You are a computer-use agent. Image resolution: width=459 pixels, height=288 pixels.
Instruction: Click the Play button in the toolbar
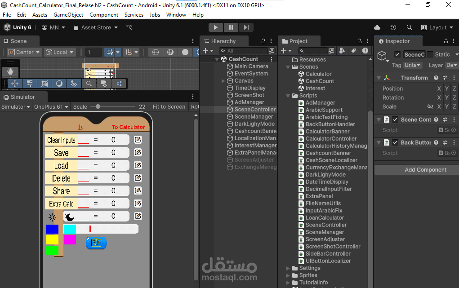click(x=216, y=27)
